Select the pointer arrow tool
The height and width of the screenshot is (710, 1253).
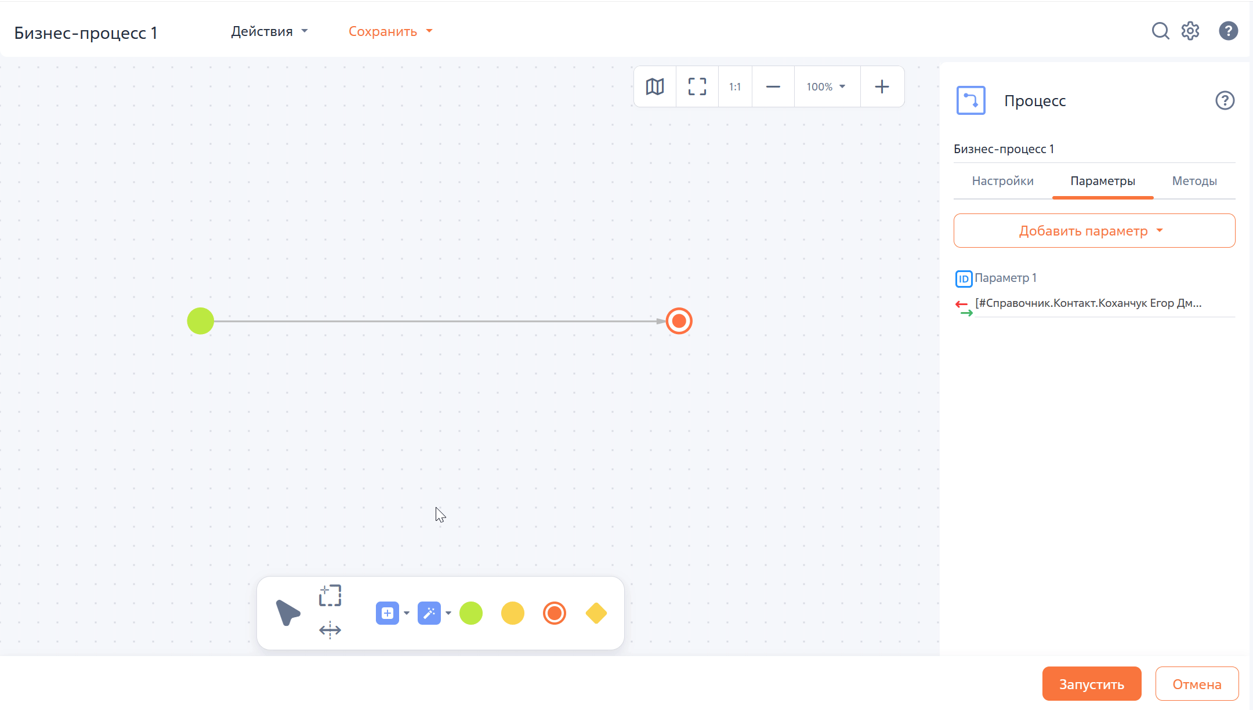click(287, 613)
